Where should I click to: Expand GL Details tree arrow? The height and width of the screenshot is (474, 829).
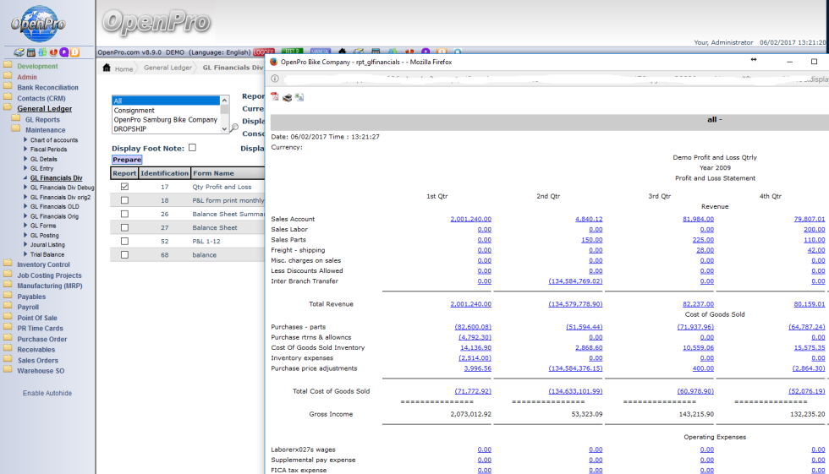pyautogui.click(x=25, y=159)
